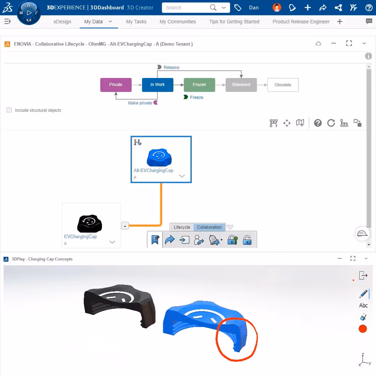Click into the Search input field
The width and height of the screenshot is (376, 376).
tap(186, 8)
